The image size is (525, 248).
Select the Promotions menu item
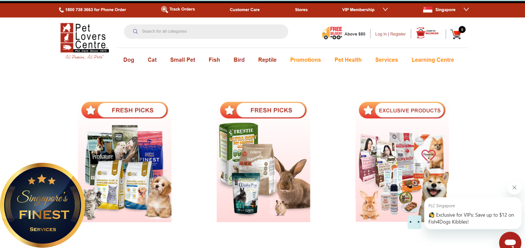305,60
